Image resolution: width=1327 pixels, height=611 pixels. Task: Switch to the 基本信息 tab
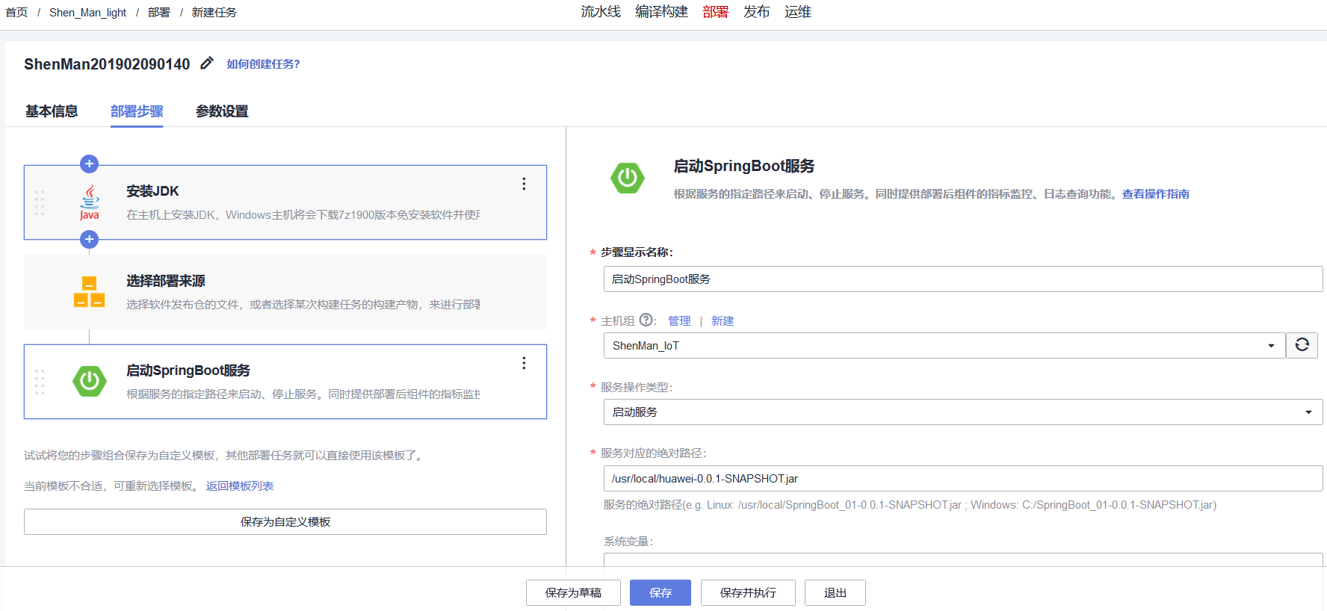(52, 111)
